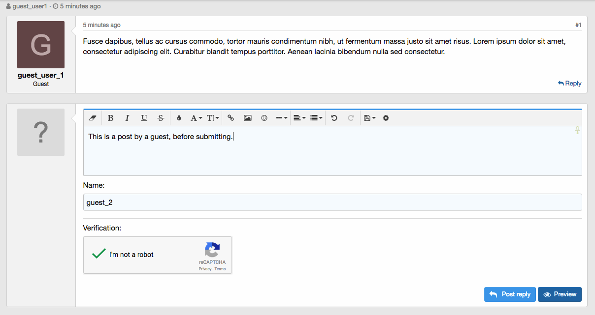Click the Post reply button

pyautogui.click(x=510, y=294)
